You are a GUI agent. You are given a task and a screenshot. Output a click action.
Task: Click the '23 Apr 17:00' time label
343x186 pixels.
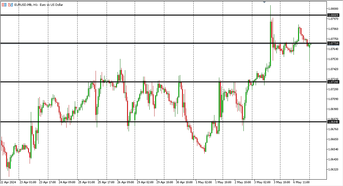point(47,182)
